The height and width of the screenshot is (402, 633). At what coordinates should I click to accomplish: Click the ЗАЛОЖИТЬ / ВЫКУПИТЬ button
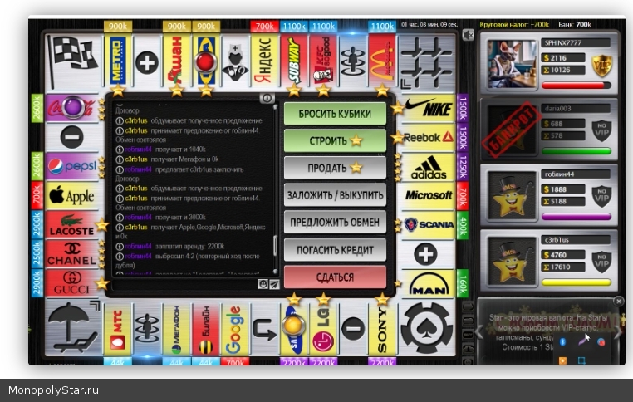click(335, 195)
